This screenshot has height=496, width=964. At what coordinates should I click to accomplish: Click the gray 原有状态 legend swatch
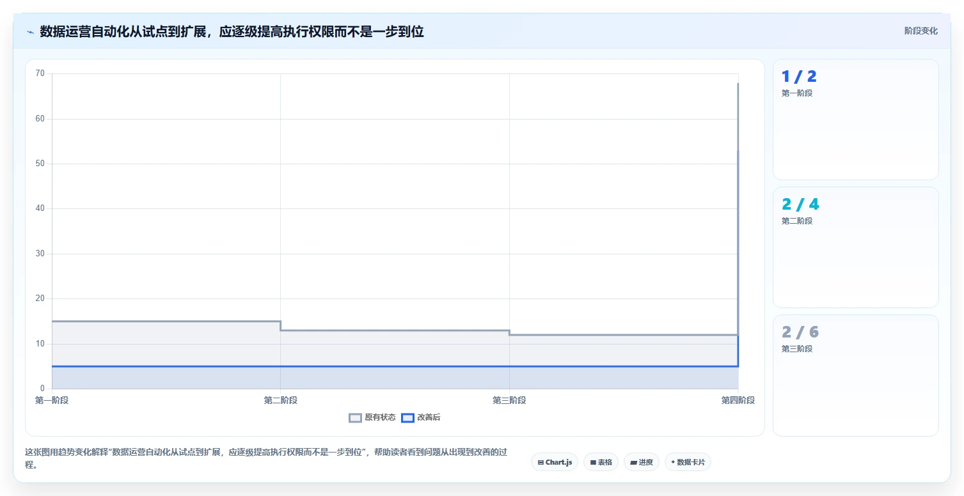coord(355,417)
